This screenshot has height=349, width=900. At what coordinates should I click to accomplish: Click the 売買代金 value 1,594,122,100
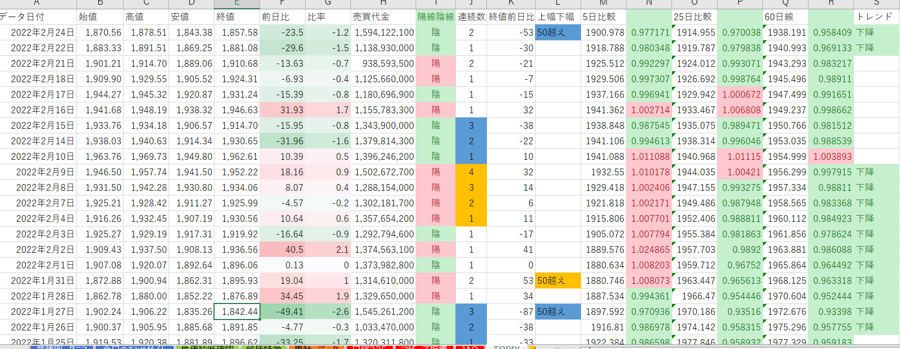[x=384, y=33]
